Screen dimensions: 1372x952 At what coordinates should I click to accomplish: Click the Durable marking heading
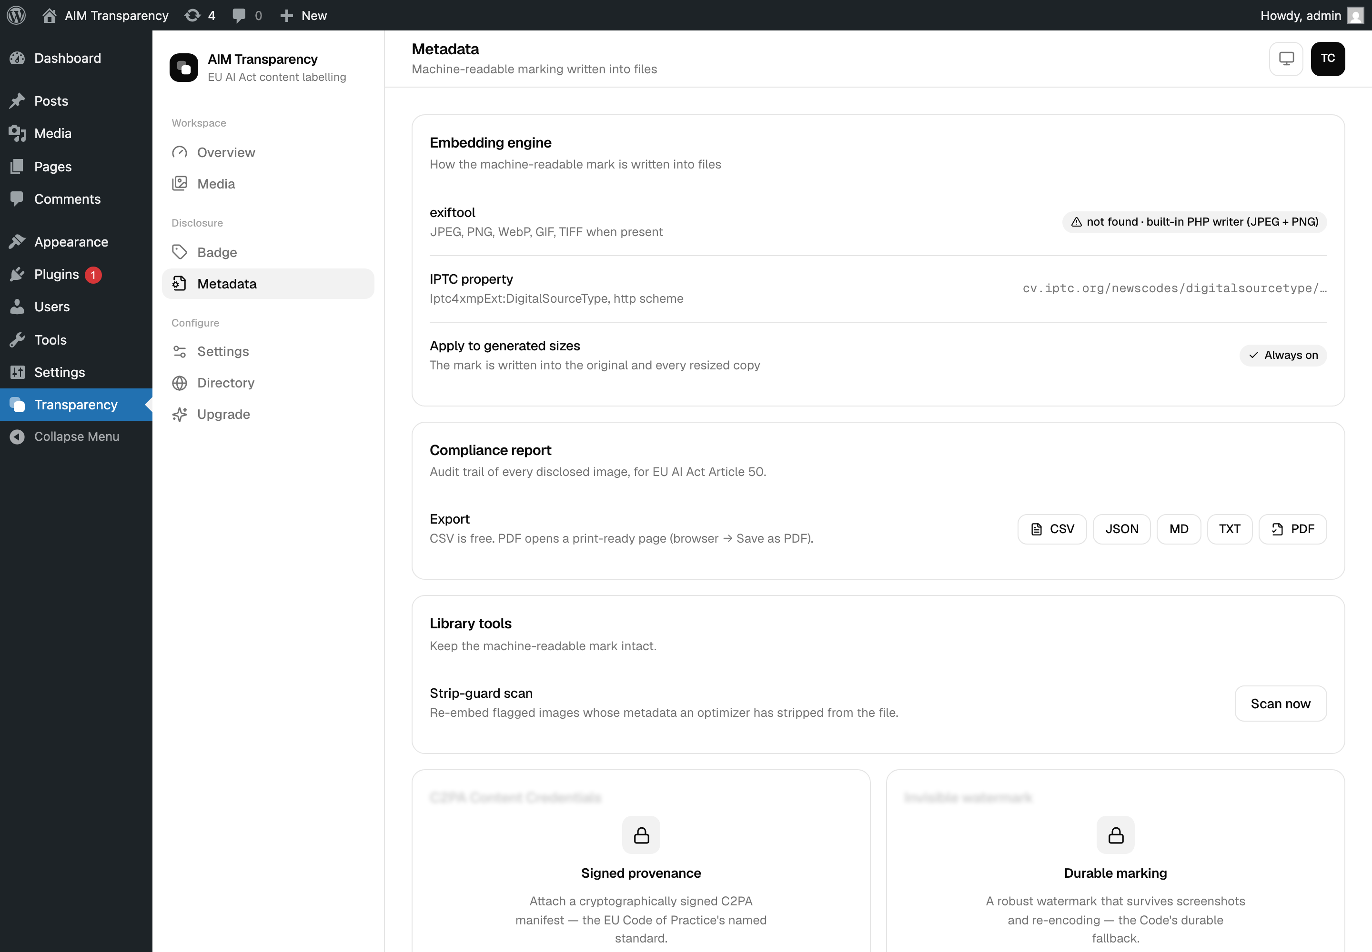tap(1115, 873)
